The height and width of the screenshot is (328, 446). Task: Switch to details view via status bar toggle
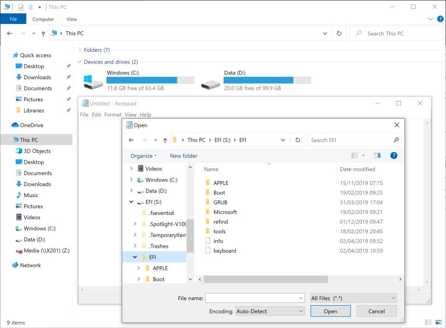click(428, 322)
